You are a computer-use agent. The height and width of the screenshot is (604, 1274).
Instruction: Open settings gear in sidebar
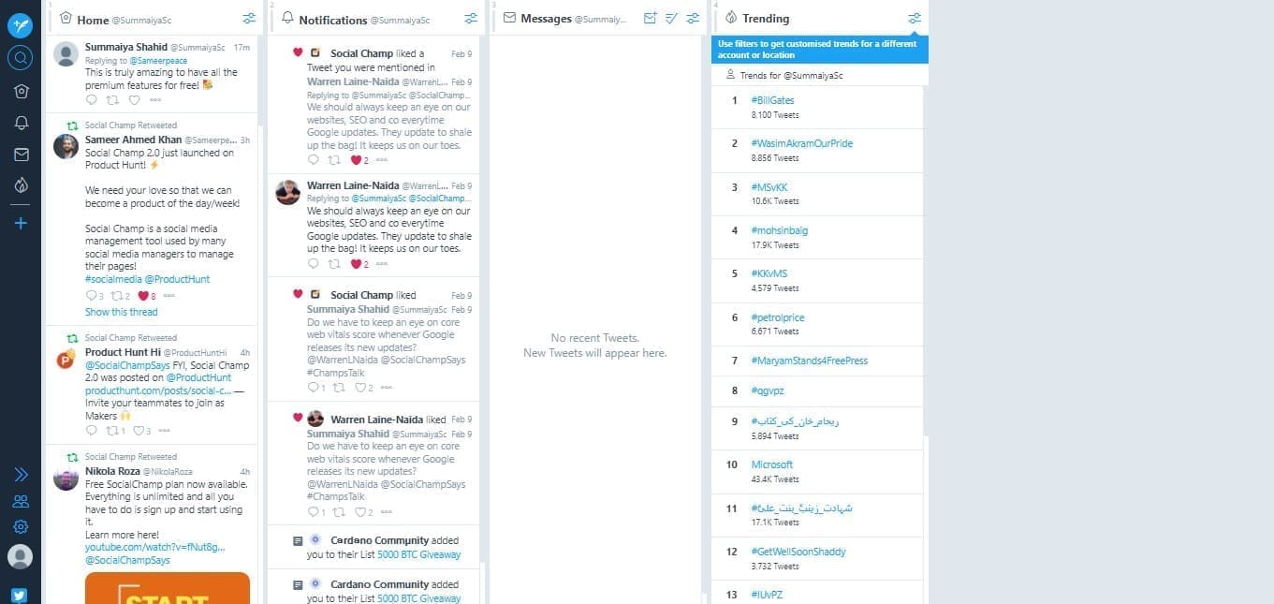click(21, 526)
